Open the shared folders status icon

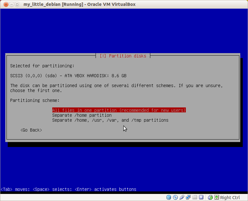195,197
